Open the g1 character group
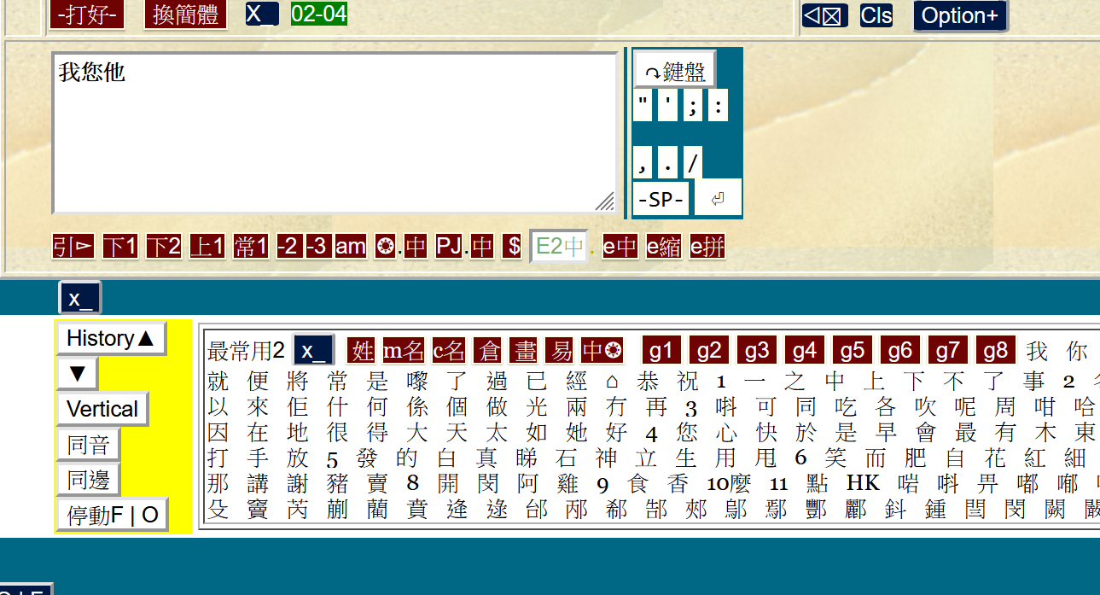The height and width of the screenshot is (595, 1100). tap(661, 351)
